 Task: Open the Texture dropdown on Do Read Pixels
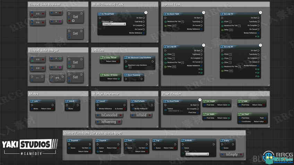pos(174,111)
